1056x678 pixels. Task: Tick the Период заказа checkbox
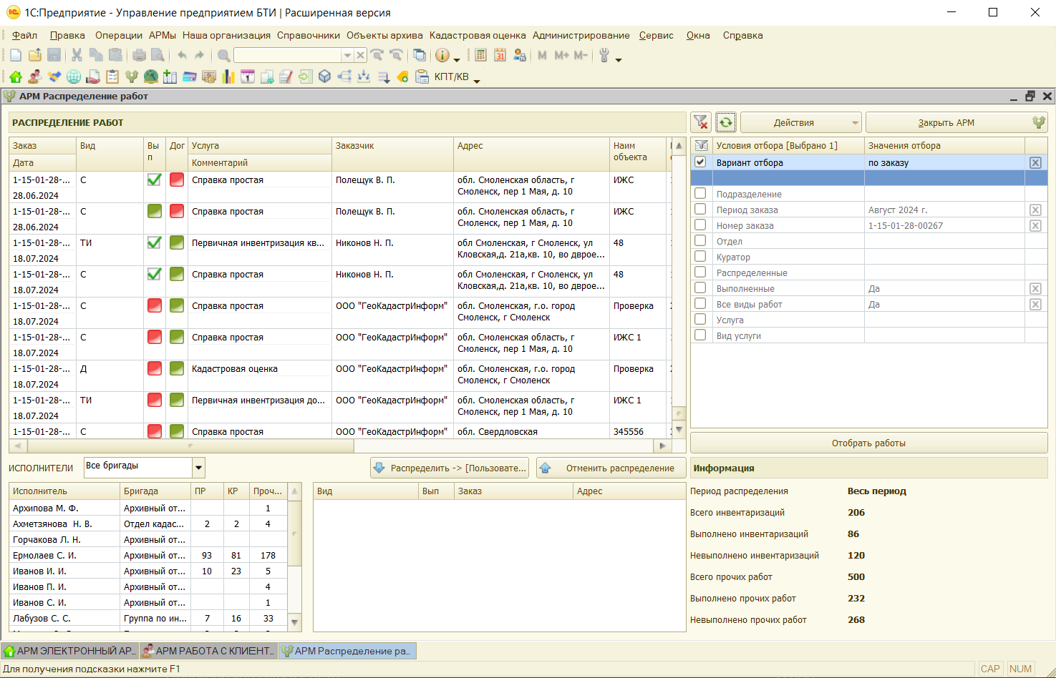(x=700, y=210)
